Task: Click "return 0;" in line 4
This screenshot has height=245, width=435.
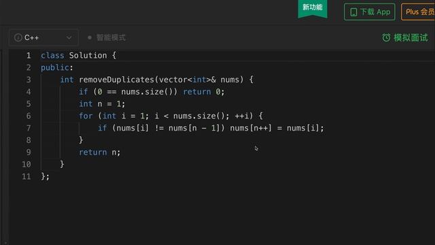Action: tap(204, 92)
